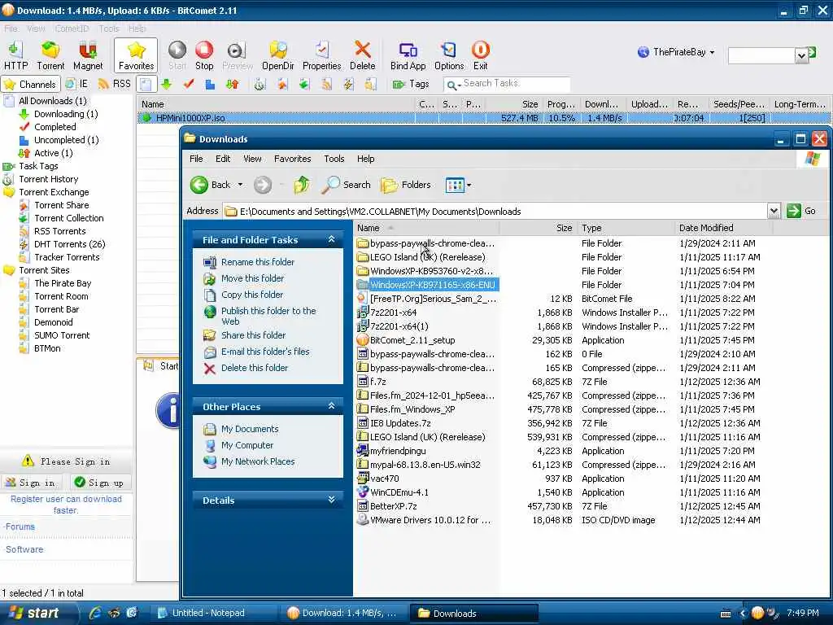Select the BetterXP.7z file
Screen dimensions: 833x625
click(x=393, y=506)
